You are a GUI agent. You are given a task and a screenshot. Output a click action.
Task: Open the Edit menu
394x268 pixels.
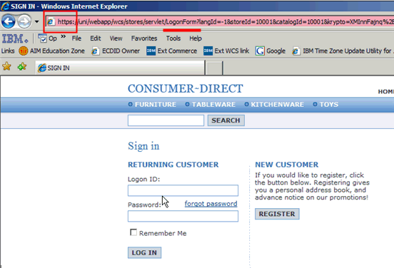tap(96, 38)
